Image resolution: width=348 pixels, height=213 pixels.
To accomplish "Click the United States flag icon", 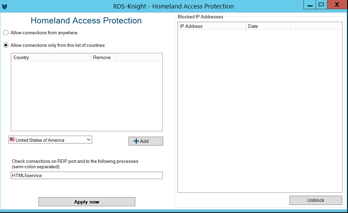I will pos(12,140).
